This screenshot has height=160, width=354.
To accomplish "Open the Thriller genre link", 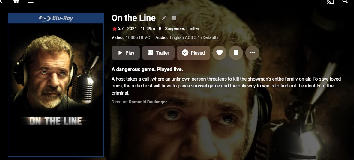I will click(193, 29).
